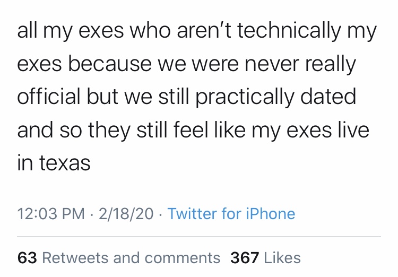This screenshot has width=398, height=277.
Task: Click the word official in the tweet
Action: 49,97
